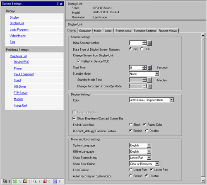The image size is (207, 185).
Task: Click the vertical scrollbar down arrow
Action: 203,181
